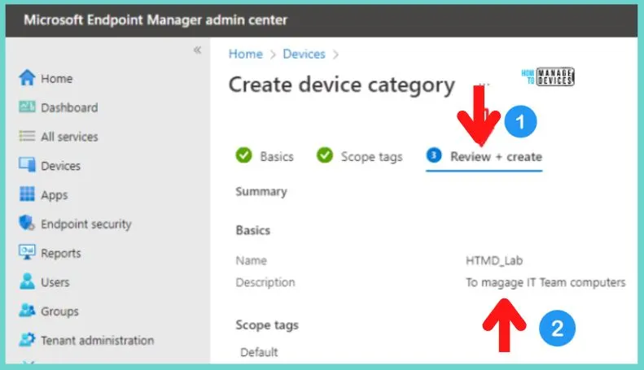Collapse the sidebar with double chevron
The image size is (644, 370).
point(197,50)
